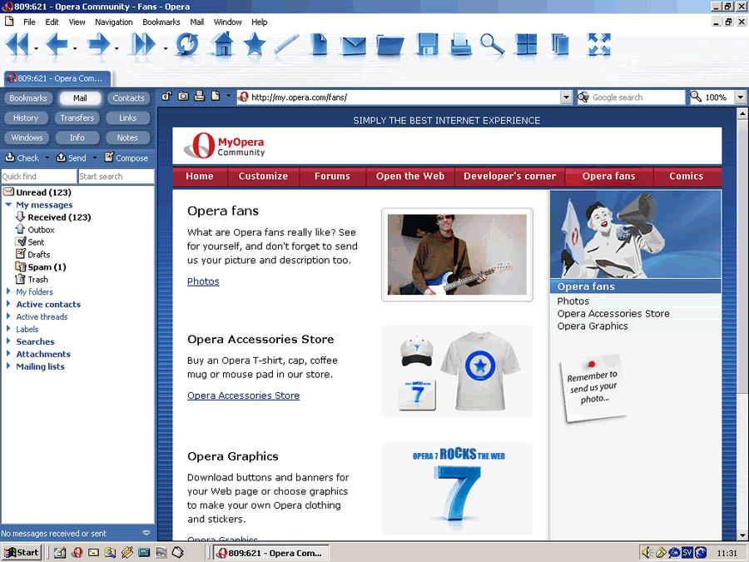Switch to the Contacts panel
Screen dimensions: 749x562
pos(128,97)
